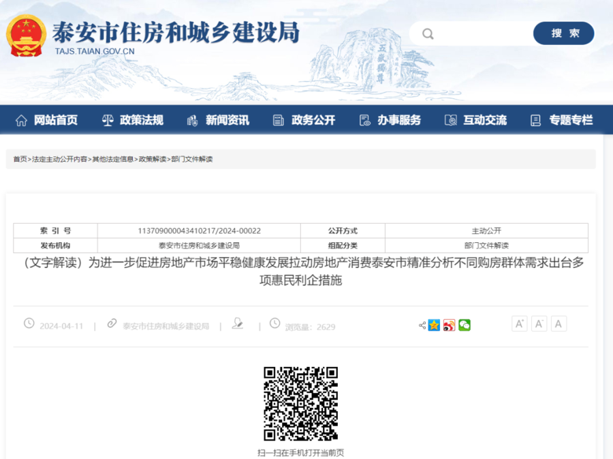The width and height of the screenshot is (613, 459).
Task: Click the 搜索 search button
Action: [564, 33]
